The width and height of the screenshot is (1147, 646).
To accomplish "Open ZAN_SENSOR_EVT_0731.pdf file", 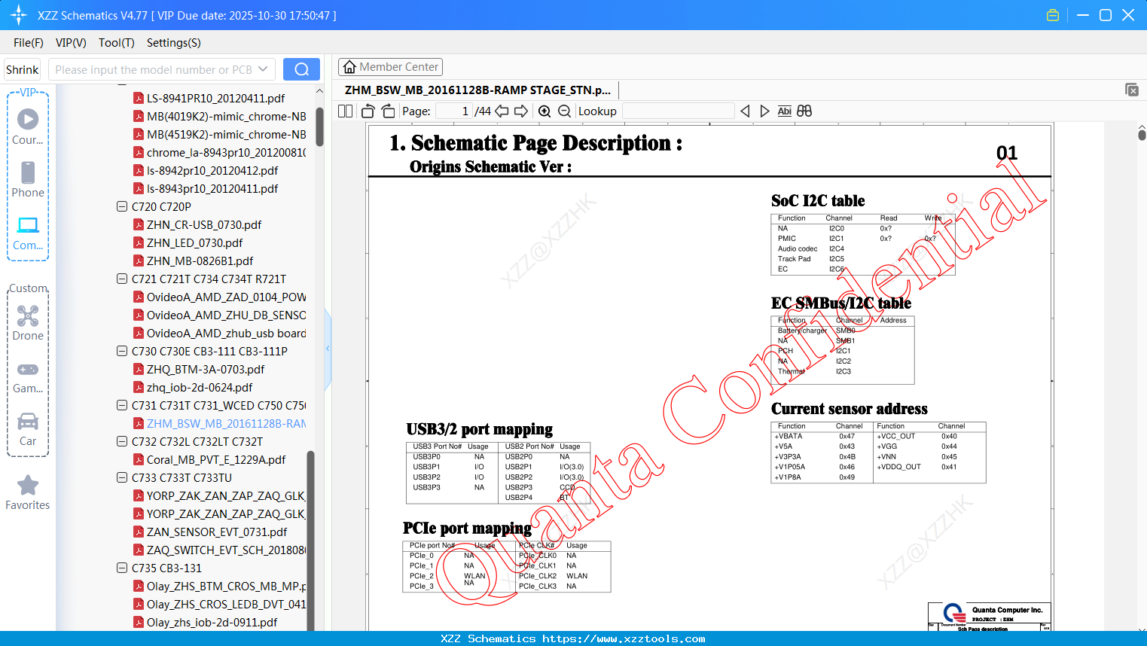I will point(217,532).
